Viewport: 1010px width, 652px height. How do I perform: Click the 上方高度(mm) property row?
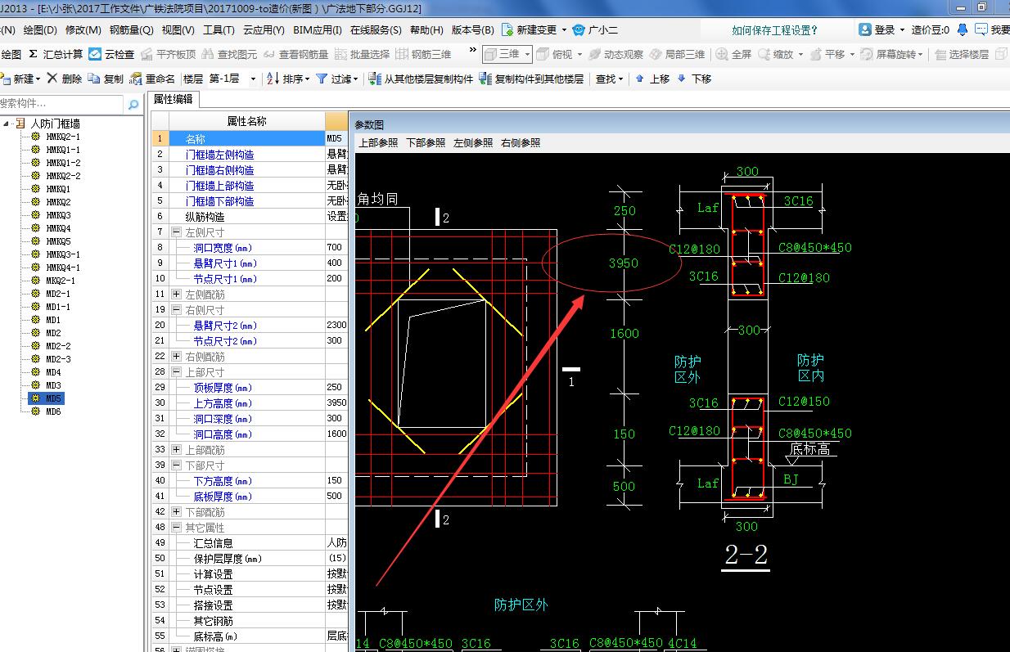tap(250, 403)
